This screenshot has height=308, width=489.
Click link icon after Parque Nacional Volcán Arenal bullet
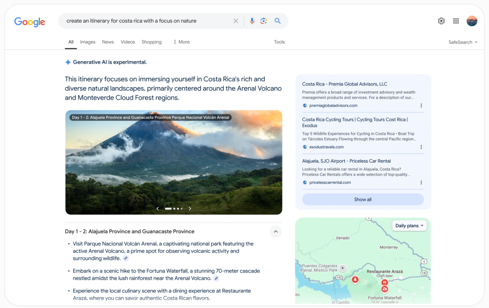pyautogui.click(x=126, y=258)
